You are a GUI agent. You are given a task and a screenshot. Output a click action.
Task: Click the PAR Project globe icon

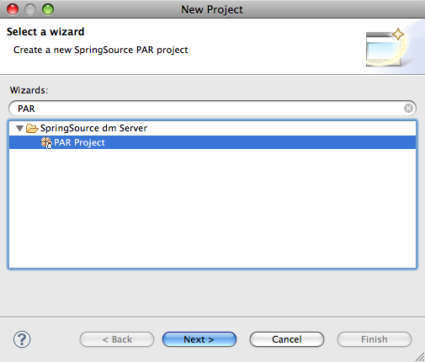46,142
